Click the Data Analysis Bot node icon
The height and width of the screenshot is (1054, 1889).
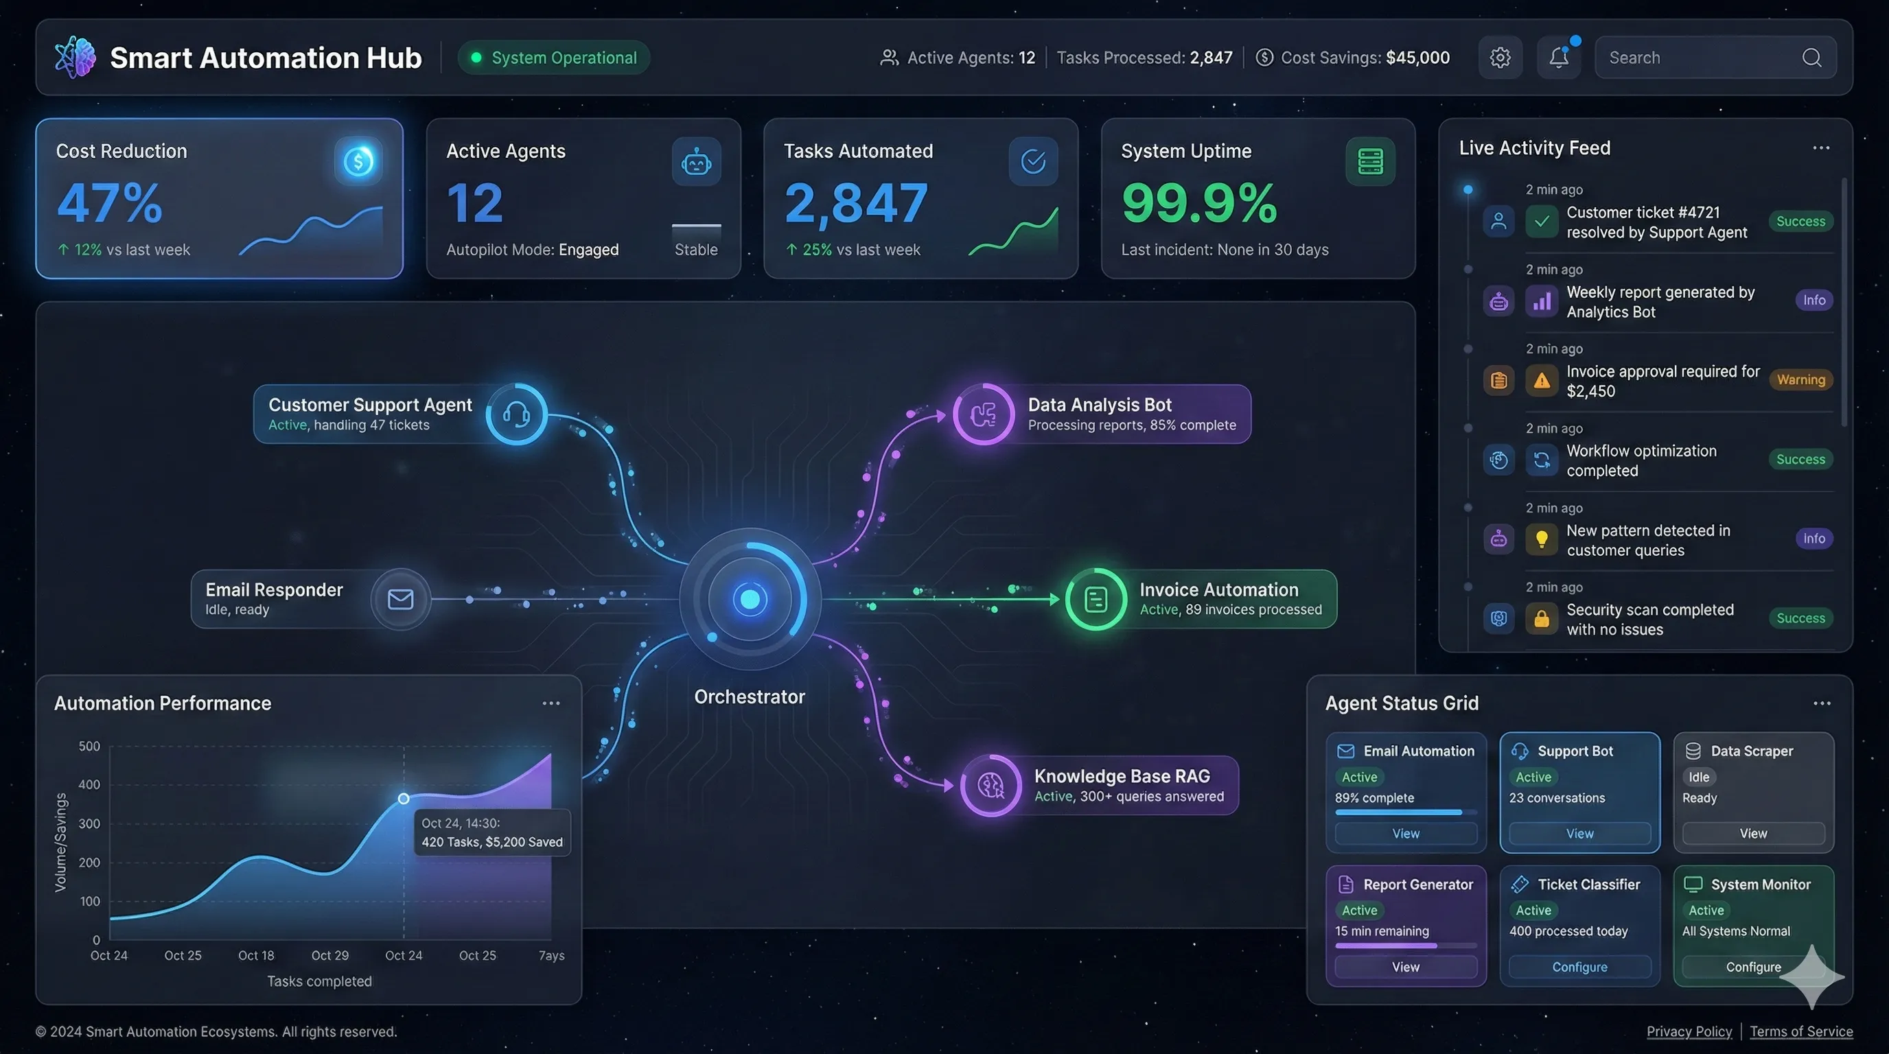point(984,414)
